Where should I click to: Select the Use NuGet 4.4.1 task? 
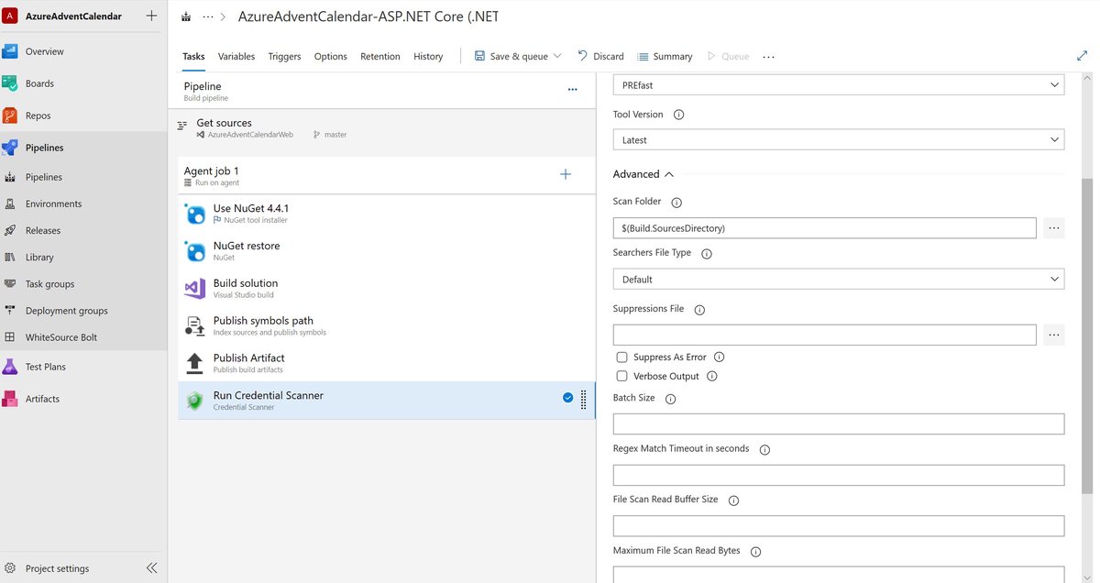(x=386, y=214)
